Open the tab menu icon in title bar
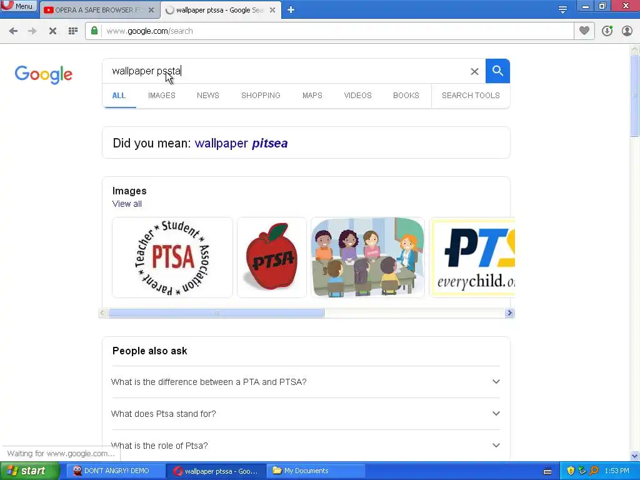The height and width of the screenshot is (480, 640). coord(562,10)
